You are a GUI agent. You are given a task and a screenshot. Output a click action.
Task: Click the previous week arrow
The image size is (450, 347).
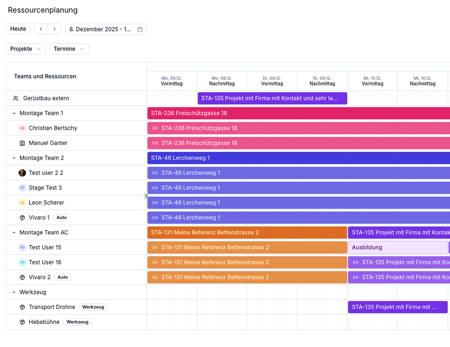point(41,29)
